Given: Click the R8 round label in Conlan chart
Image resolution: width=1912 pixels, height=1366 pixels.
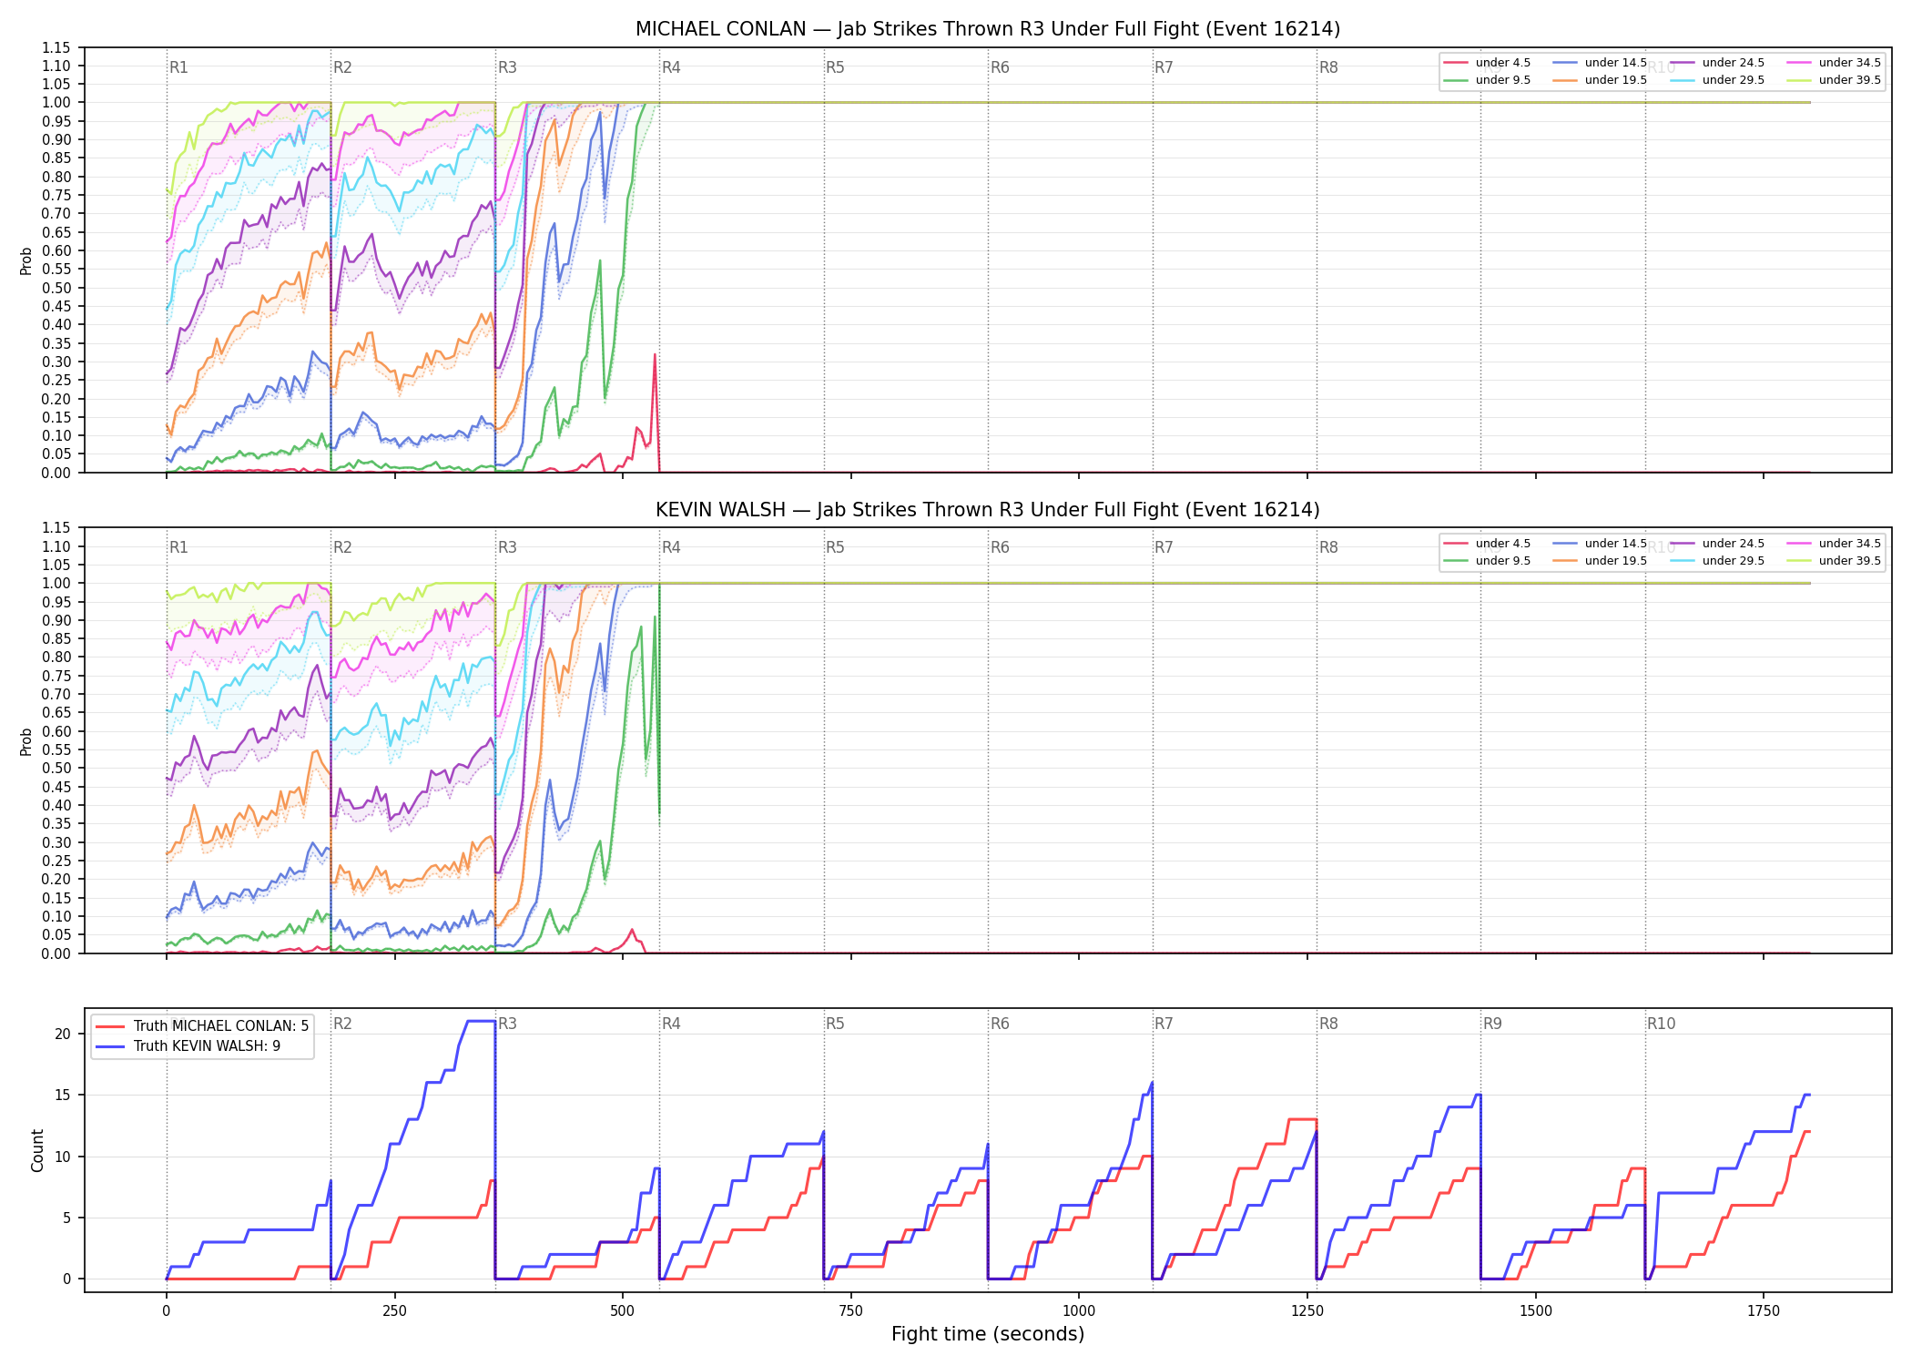Looking at the screenshot, I should tap(1328, 67).
